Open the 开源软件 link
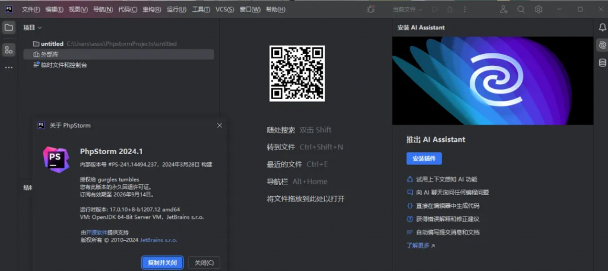This screenshot has width=608, height=271. (x=97, y=232)
